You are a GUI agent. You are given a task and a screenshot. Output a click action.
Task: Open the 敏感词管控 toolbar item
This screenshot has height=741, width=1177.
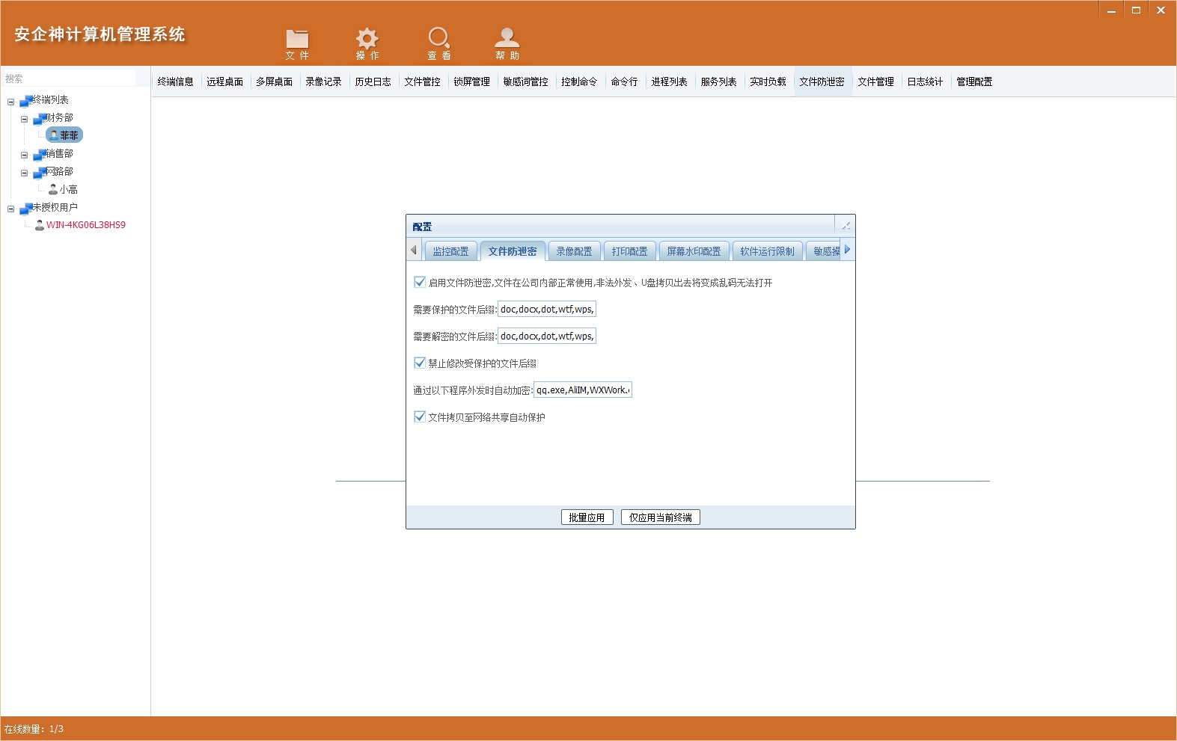pyautogui.click(x=526, y=82)
